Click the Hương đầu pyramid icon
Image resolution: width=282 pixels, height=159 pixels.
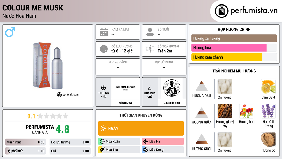(x=202, y=86)
